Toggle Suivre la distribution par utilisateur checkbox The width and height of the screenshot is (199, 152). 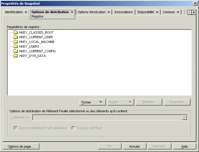16,128
